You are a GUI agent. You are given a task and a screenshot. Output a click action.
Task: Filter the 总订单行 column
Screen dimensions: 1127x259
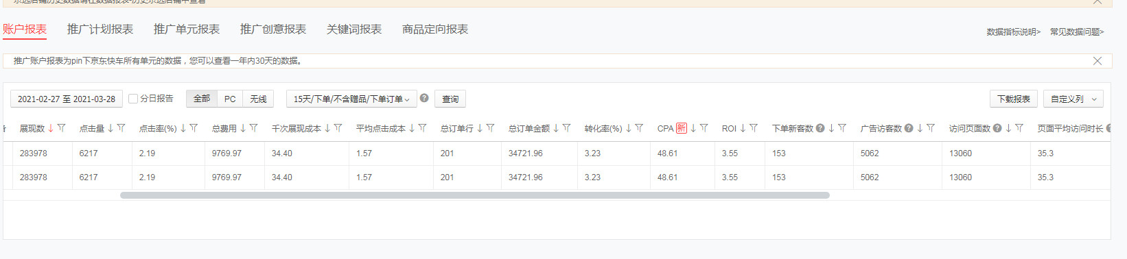click(x=491, y=128)
